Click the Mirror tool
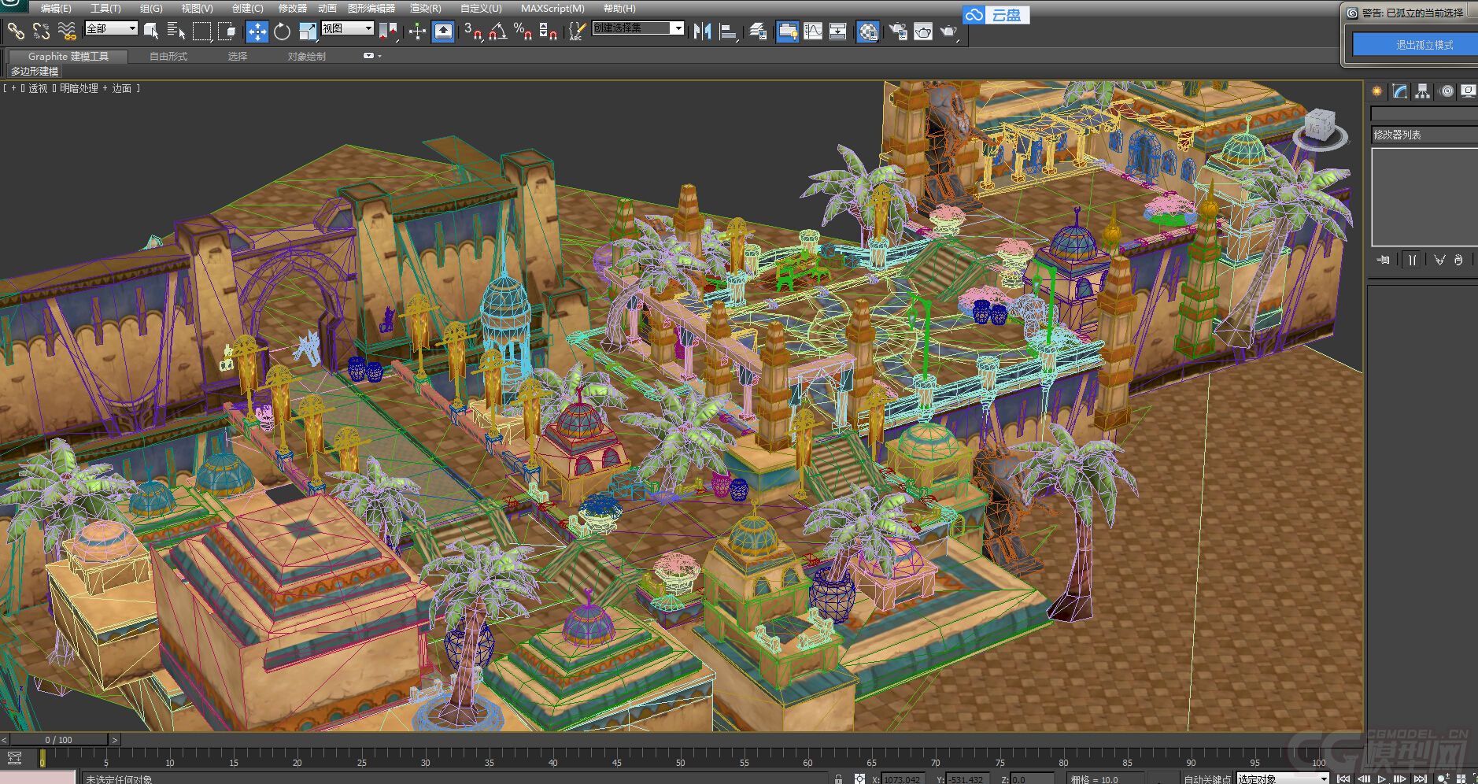The image size is (1478, 784). (702, 31)
